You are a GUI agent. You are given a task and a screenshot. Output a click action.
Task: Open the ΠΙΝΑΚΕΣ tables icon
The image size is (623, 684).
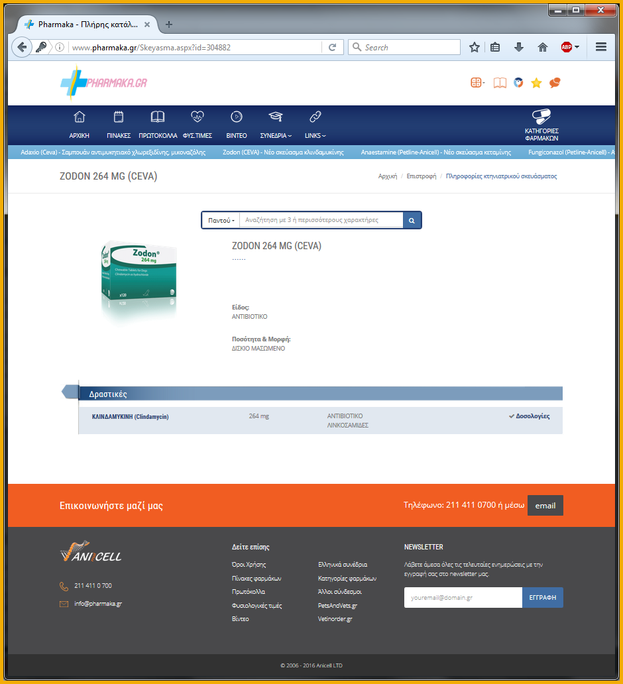[119, 117]
